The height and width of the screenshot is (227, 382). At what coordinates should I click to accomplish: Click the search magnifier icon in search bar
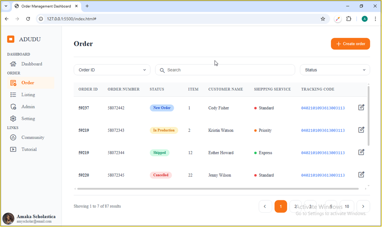(x=163, y=70)
